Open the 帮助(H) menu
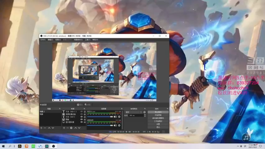265x149 pixels. point(95,40)
